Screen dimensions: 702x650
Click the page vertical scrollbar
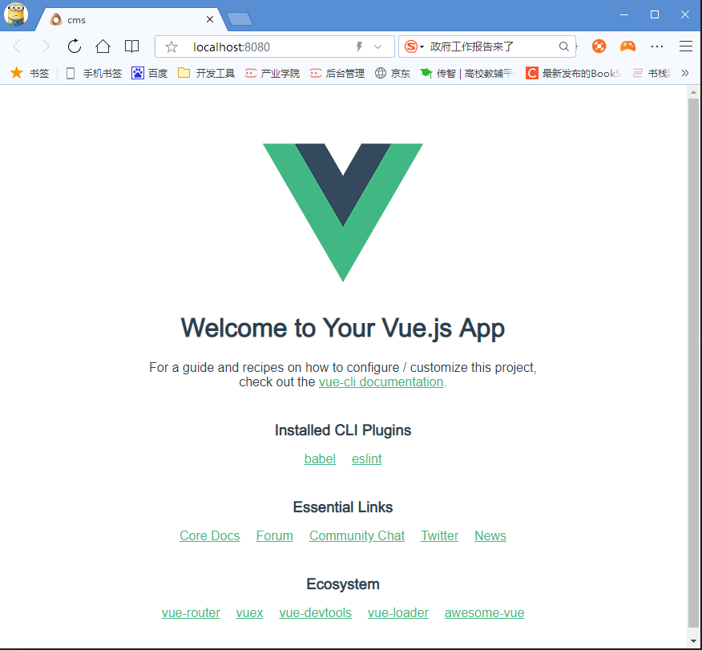693,362
